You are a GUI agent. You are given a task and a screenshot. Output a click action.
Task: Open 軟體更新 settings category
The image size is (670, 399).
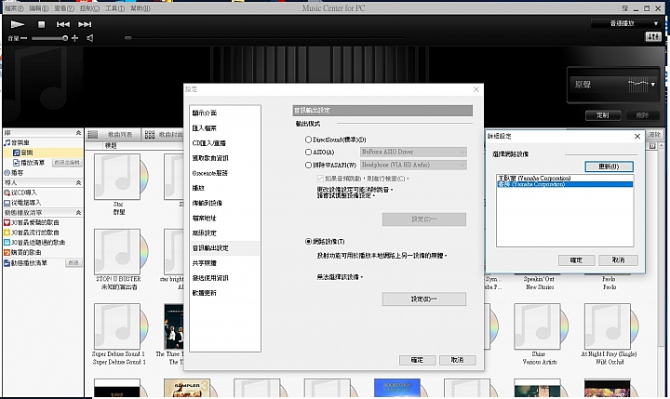[204, 293]
